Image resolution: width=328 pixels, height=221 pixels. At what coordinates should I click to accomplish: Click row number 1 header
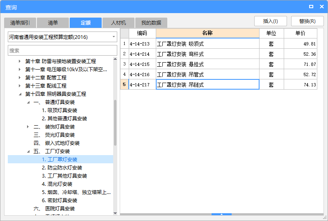point(125,44)
